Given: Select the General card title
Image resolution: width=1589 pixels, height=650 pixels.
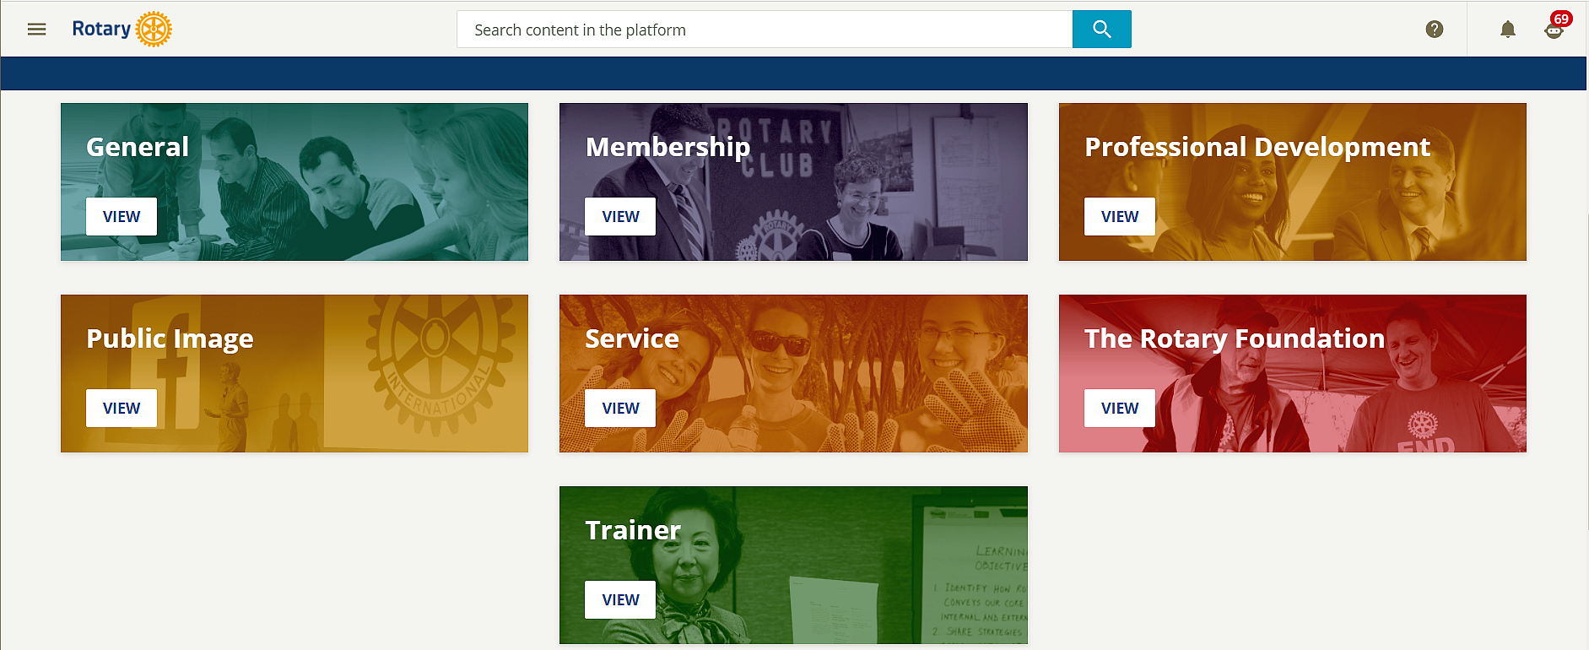Looking at the screenshot, I should 138,147.
